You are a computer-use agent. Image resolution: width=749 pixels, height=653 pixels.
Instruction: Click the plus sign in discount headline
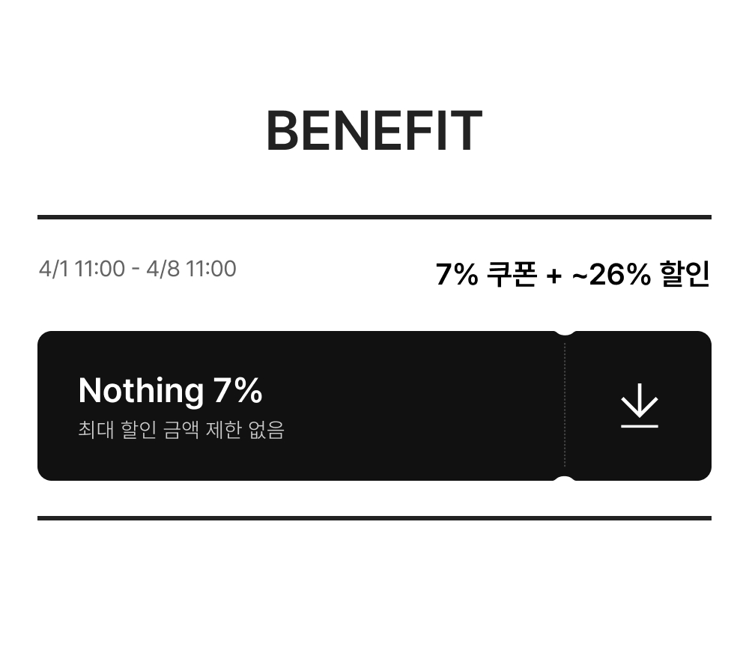click(554, 276)
